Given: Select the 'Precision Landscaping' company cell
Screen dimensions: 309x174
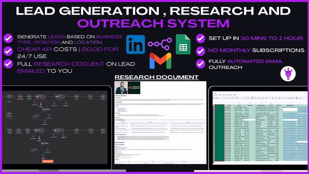Looking at the screenshot, I should (x=261, y=145).
